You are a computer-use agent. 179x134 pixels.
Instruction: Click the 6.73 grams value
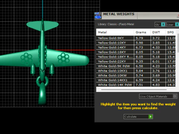pos(139,47)
